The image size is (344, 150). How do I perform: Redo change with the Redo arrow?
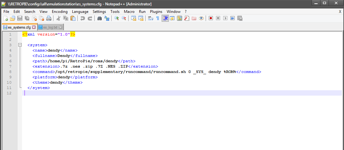(90, 19)
